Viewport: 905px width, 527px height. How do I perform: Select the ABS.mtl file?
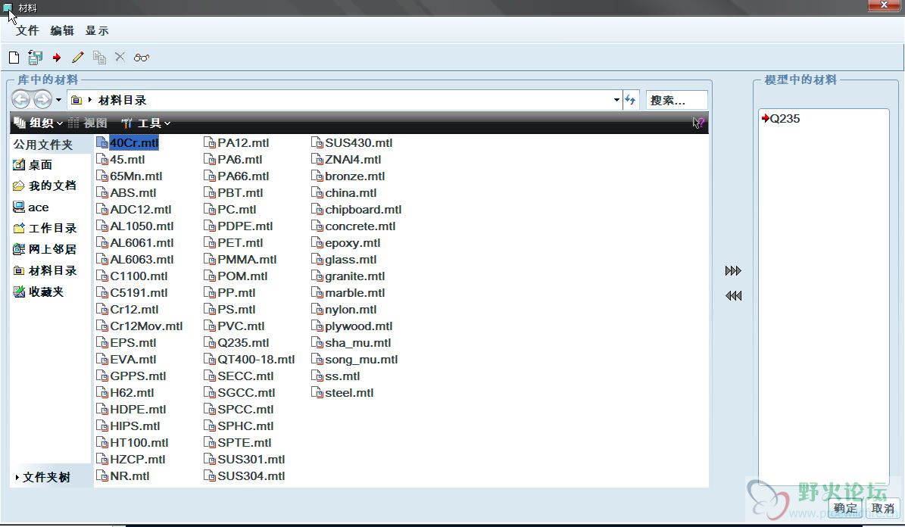(126, 193)
